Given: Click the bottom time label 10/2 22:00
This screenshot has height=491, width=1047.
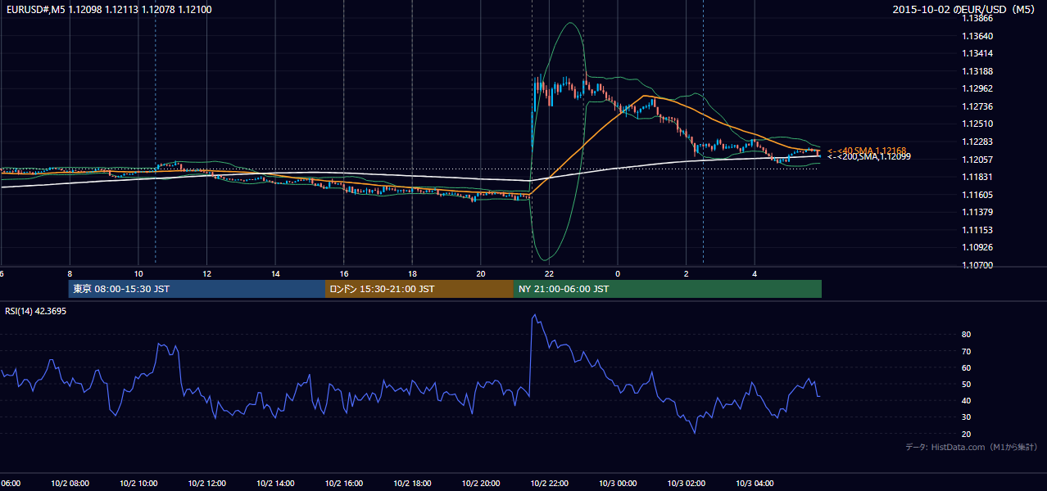Looking at the screenshot, I should click(549, 483).
